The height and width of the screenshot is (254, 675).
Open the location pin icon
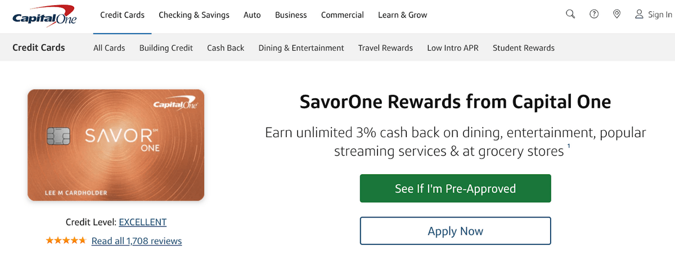pyautogui.click(x=617, y=15)
